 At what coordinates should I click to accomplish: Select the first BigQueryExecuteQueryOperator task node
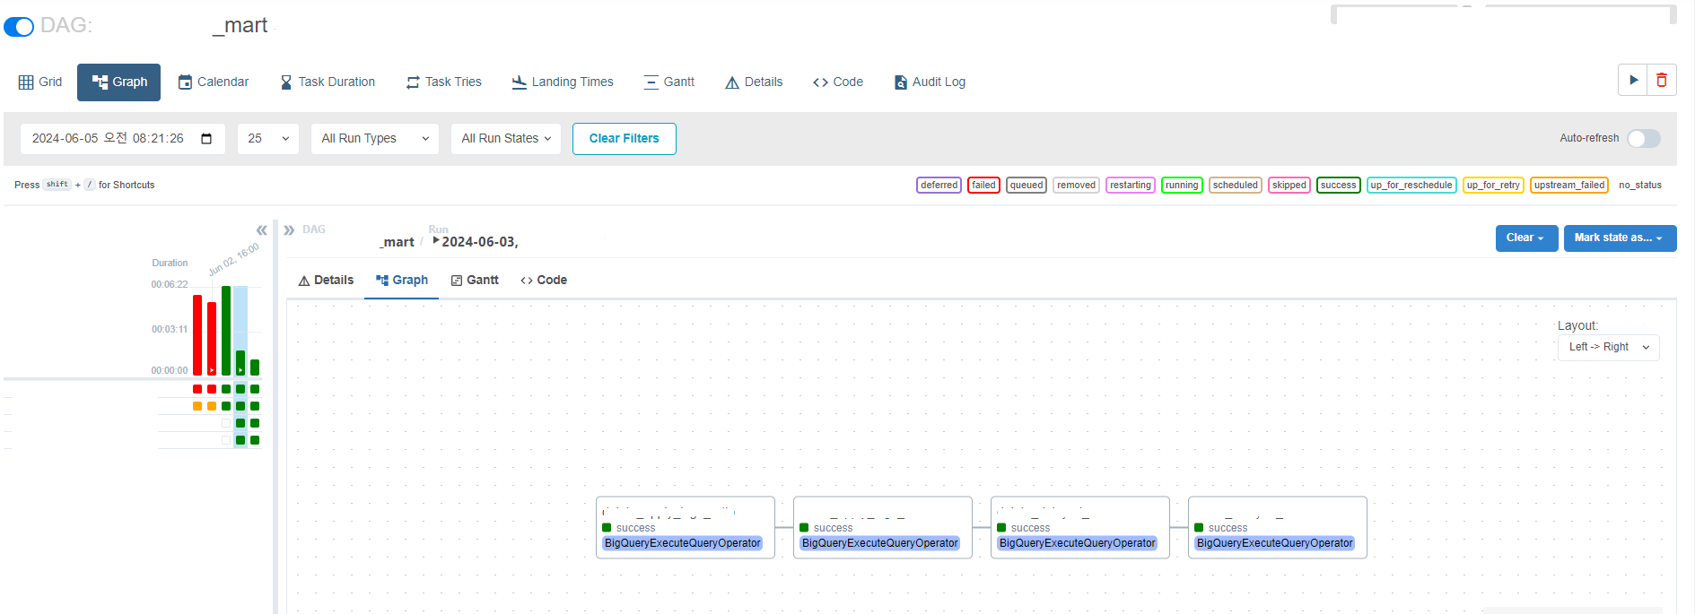pyautogui.click(x=685, y=528)
